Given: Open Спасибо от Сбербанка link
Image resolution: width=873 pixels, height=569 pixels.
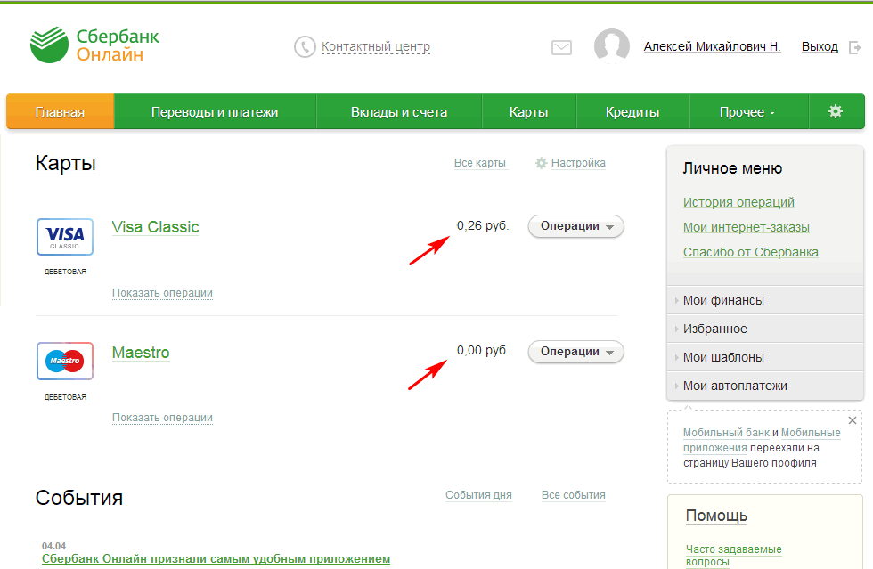Looking at the screenshot, I should [x=750, y=252].
